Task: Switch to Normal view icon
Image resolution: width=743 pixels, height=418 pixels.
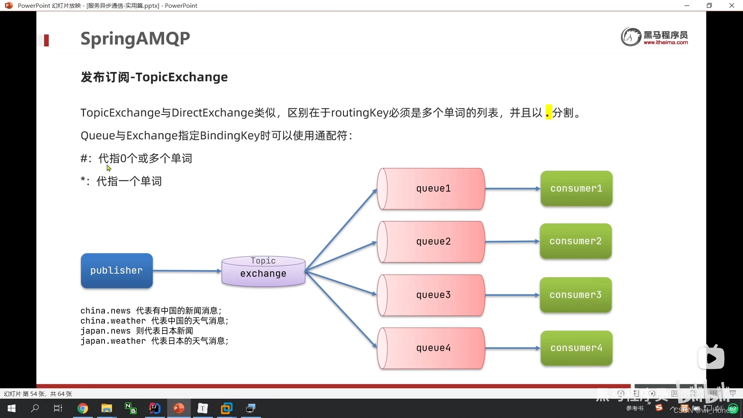Action: tap(675, 394)
